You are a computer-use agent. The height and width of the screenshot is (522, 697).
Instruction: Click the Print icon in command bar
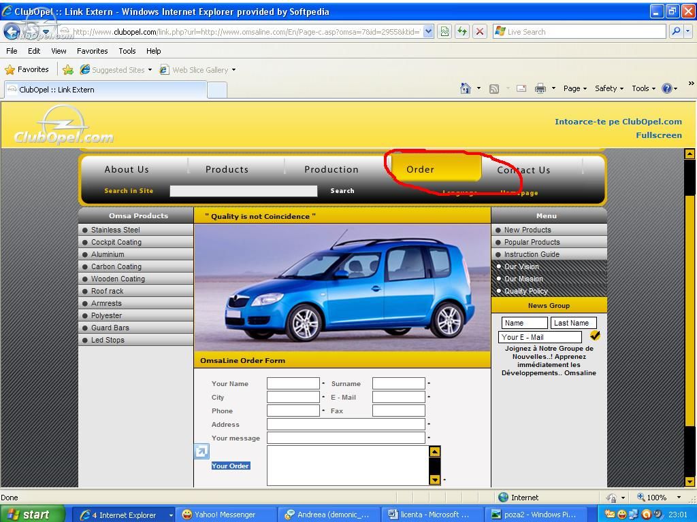pyautogui.click(x=540, y=88)
